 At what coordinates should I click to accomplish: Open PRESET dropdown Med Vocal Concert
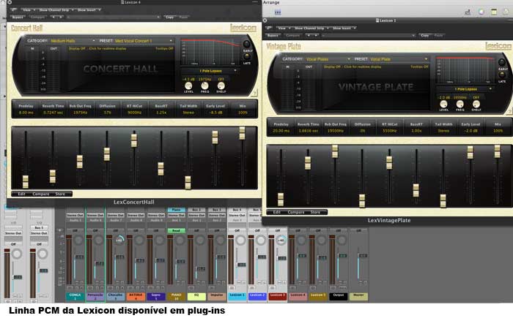[x=144, y=41]
